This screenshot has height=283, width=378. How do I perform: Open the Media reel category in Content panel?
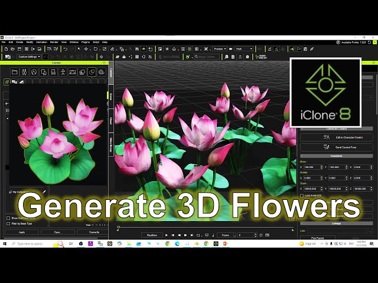pyautogui.click(x=102, y=72)
